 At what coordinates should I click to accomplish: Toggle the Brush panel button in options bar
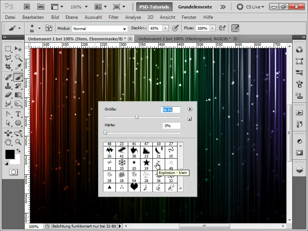pyautogui.click(x=49, y=28)
